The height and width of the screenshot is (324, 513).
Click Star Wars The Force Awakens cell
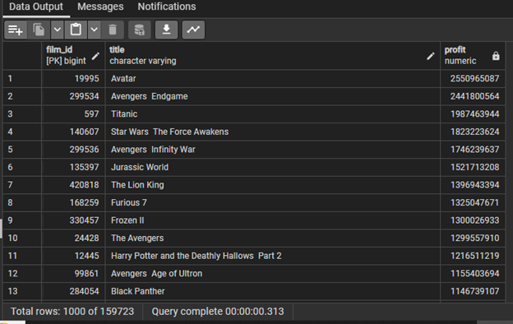pyautogui.click(x=273, y=132)
